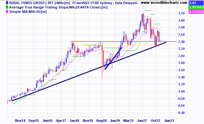Click the 3.20 price axis label
The image size is (204, 124).
(x=181, y=13)
